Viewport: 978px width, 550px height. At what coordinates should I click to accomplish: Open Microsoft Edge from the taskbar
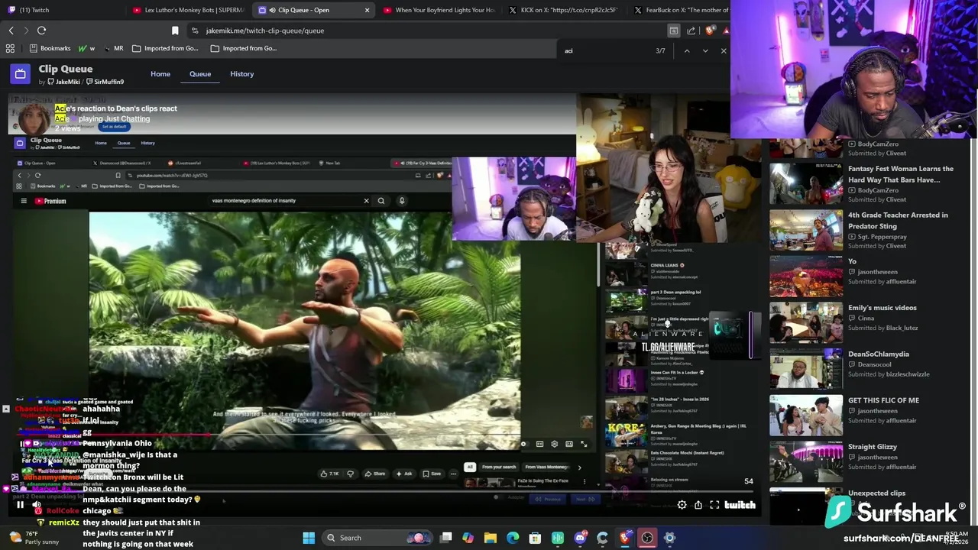(513, 538)
